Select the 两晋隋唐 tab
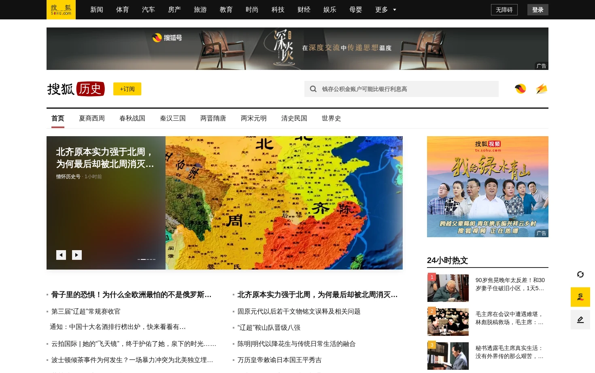 tap(213, 118)
